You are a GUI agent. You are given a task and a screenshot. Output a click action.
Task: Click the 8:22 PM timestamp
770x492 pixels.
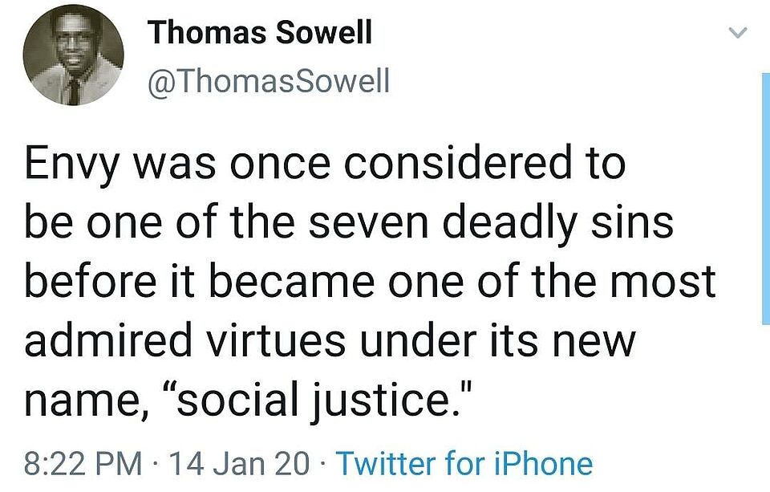pyautogui.click(x=83, y=464)
